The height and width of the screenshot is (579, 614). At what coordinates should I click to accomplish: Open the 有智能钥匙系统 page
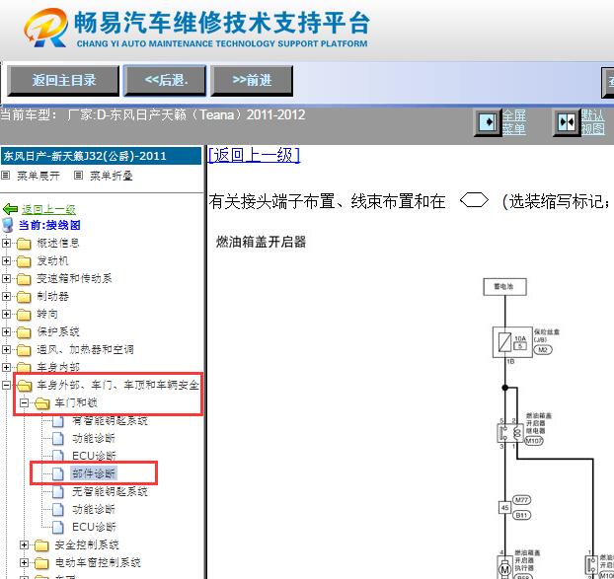pyautogui.click(x=110, y=420)
